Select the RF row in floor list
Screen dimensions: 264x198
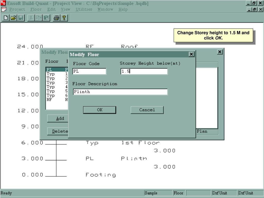pyautogui.click(x=57, y=100)
